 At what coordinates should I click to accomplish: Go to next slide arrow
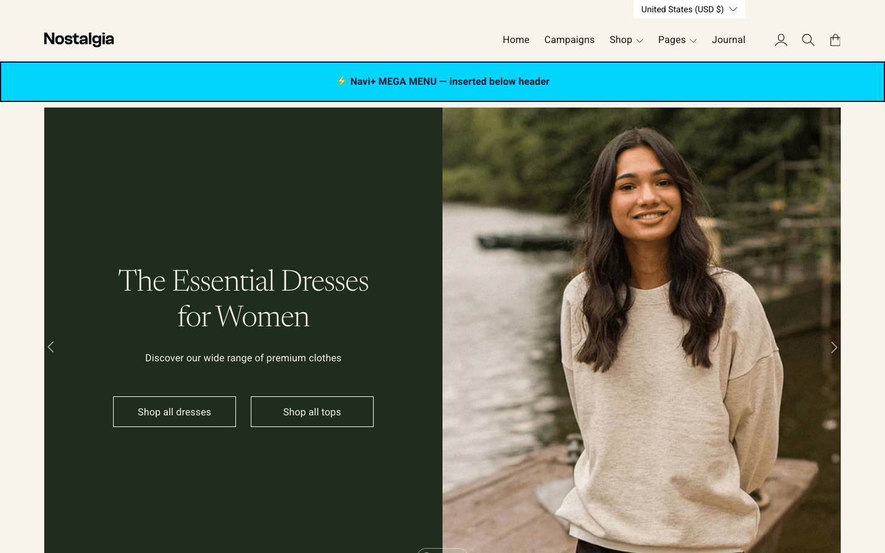(x=834, y=347)
